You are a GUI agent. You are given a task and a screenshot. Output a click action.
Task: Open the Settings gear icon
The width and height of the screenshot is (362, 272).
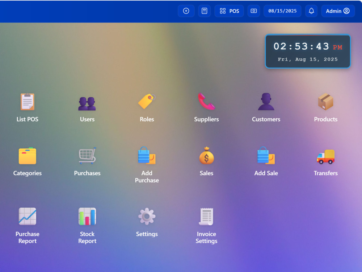(147, 216)
